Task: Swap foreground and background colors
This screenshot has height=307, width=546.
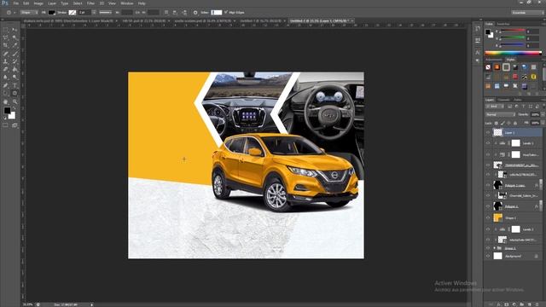Action: (14, 108)
